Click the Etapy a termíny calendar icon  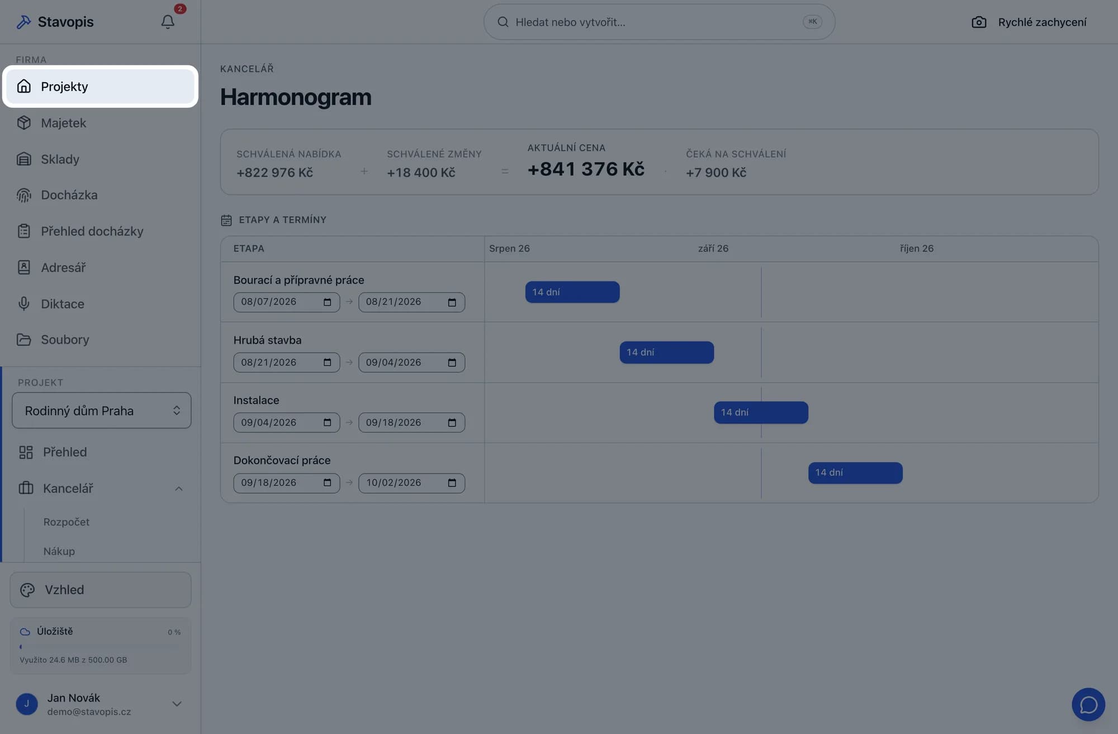[226, 220]
